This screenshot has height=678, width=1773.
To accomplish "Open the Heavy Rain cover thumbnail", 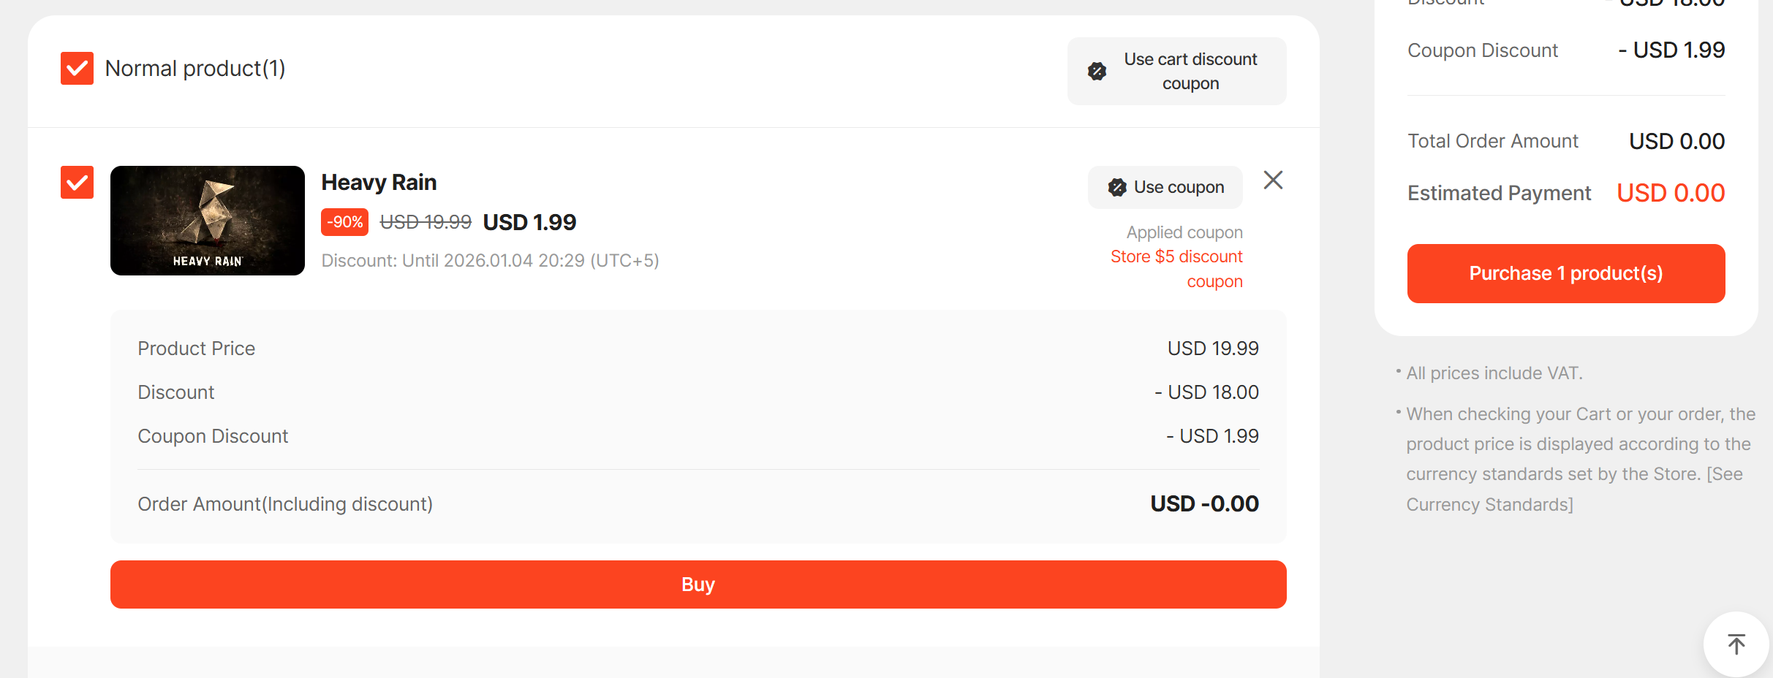I will point(208,221).
